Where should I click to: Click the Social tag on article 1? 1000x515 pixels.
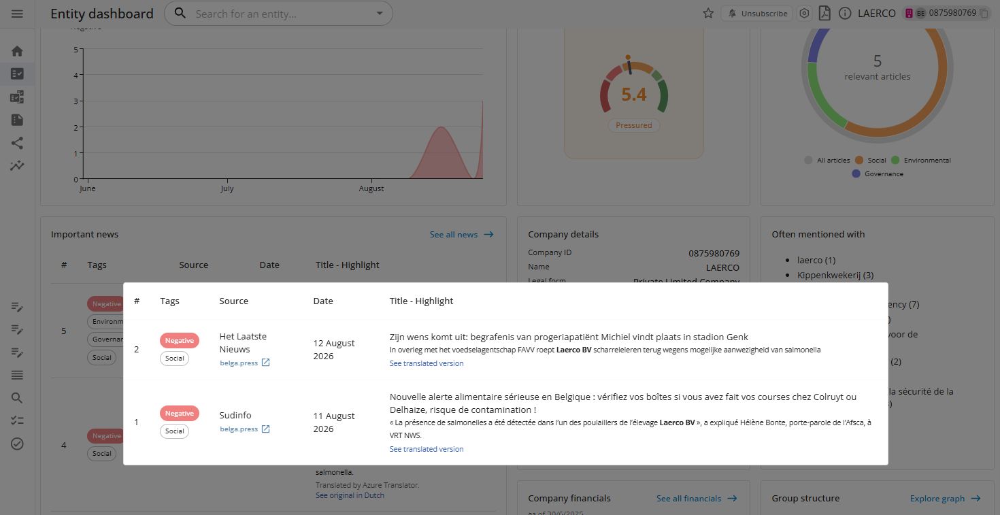pos(175,431)
